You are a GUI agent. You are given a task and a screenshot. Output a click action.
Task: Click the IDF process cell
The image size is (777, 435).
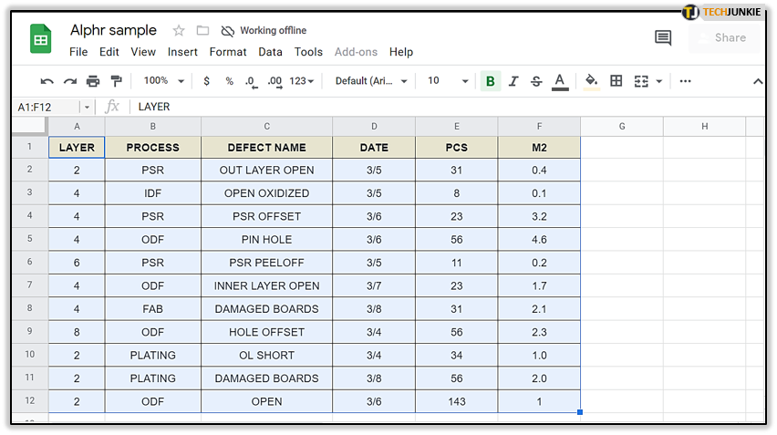click(152, 193)
